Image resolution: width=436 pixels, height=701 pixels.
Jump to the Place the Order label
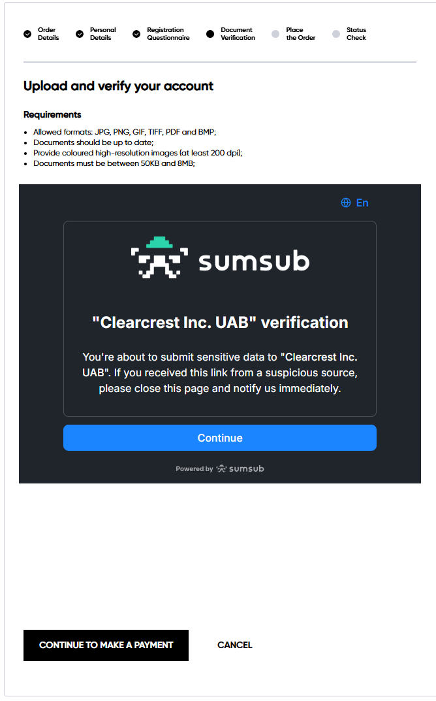(300, 34)
